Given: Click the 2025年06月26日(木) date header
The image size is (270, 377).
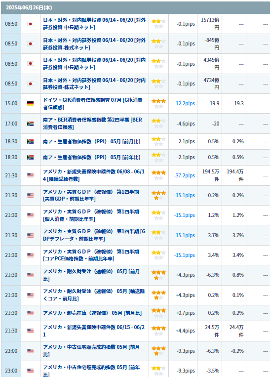Looking at the screenshot, I should (29, 8).
